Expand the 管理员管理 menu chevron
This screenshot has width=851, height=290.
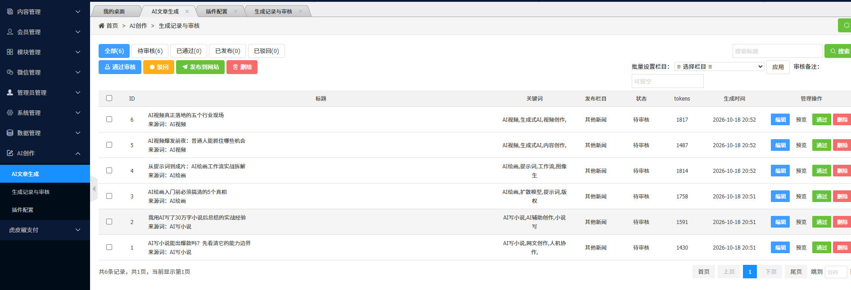(x=78, y=92)
